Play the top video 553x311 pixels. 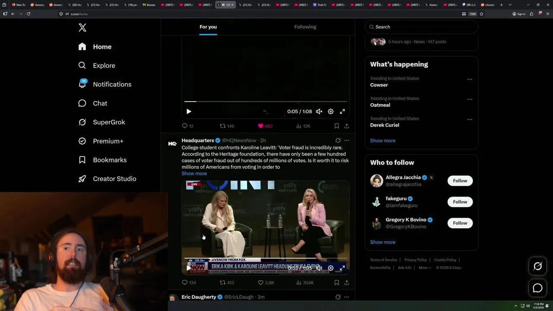[189, 111]
